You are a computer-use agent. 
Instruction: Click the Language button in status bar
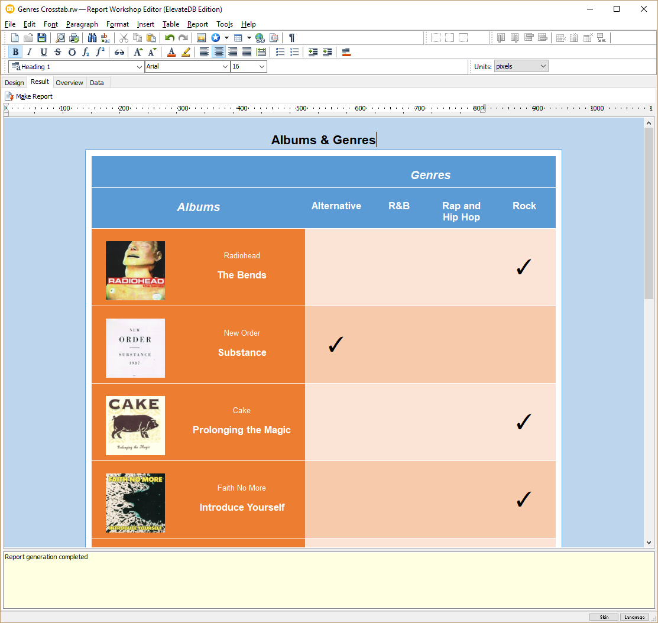click(634, 617)
